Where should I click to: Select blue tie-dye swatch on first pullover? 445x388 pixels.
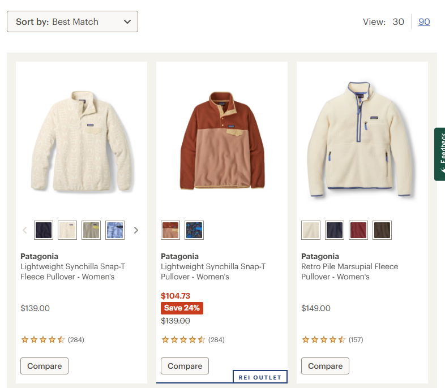coord(115,230)
